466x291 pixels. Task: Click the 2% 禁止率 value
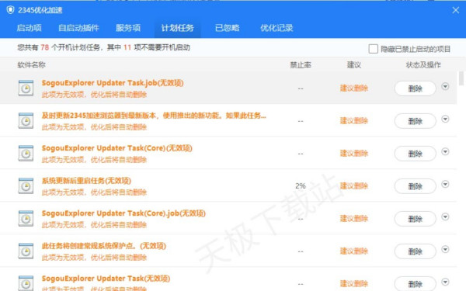coord(301,186)
